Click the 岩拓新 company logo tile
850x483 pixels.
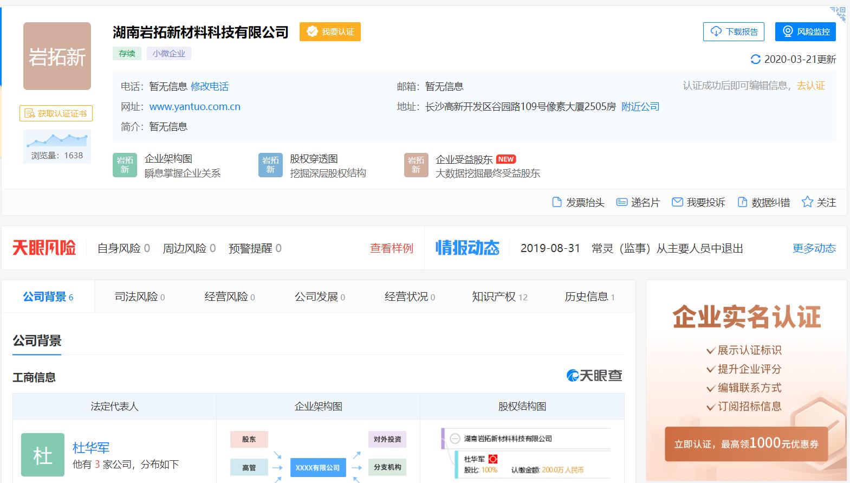(57, 56)
